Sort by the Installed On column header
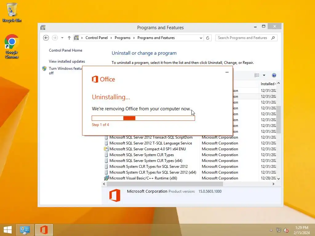Image resolution: width=315 pixels, height=236 pixels. pos(268,84)
